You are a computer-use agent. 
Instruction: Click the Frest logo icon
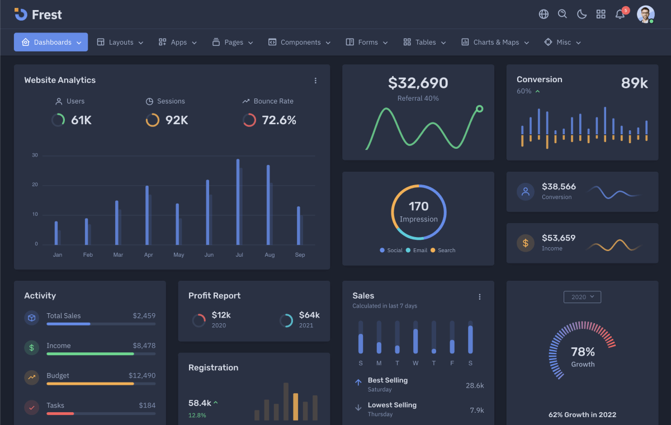tap(21, 15)
